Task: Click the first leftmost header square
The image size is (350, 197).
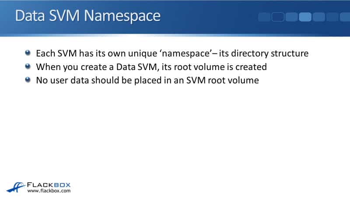Action: (x=265, y=17)
